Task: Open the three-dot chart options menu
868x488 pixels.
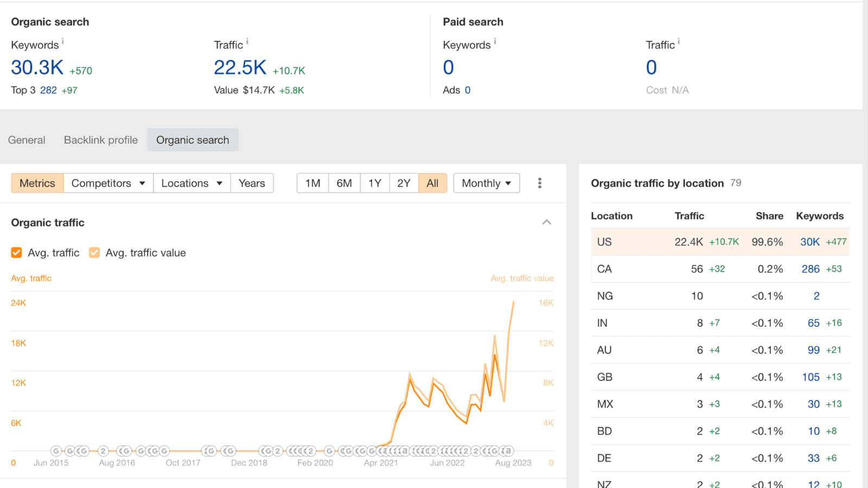Action: click(539, 183)
